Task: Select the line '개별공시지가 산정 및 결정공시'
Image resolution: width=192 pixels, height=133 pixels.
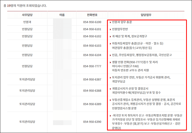Action: [130, 88]
